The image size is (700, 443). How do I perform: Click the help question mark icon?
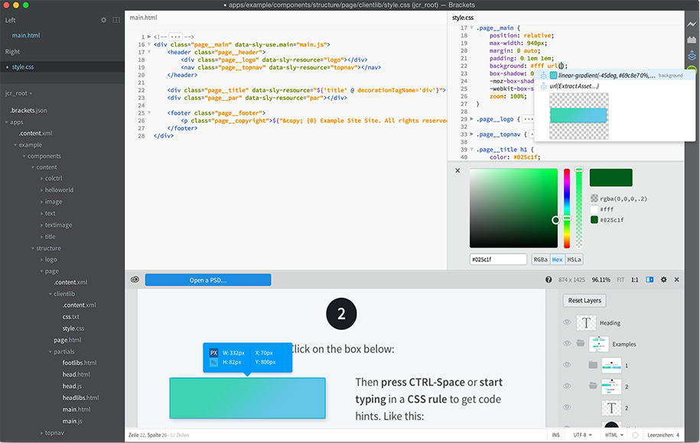(x=549, y=280)
